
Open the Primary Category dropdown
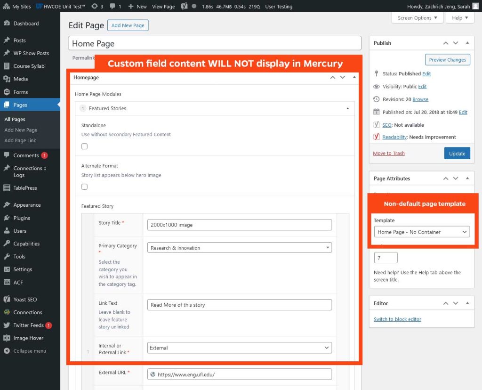point(240,247)
